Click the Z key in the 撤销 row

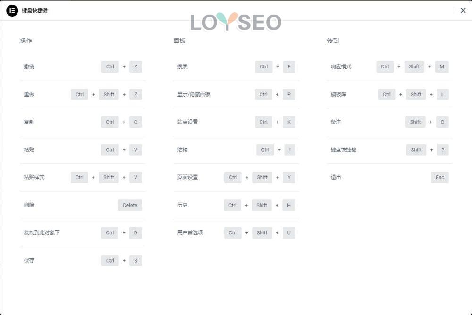tap(136, 67)
